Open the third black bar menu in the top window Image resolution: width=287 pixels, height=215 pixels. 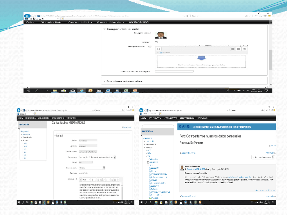click(80, 22)
